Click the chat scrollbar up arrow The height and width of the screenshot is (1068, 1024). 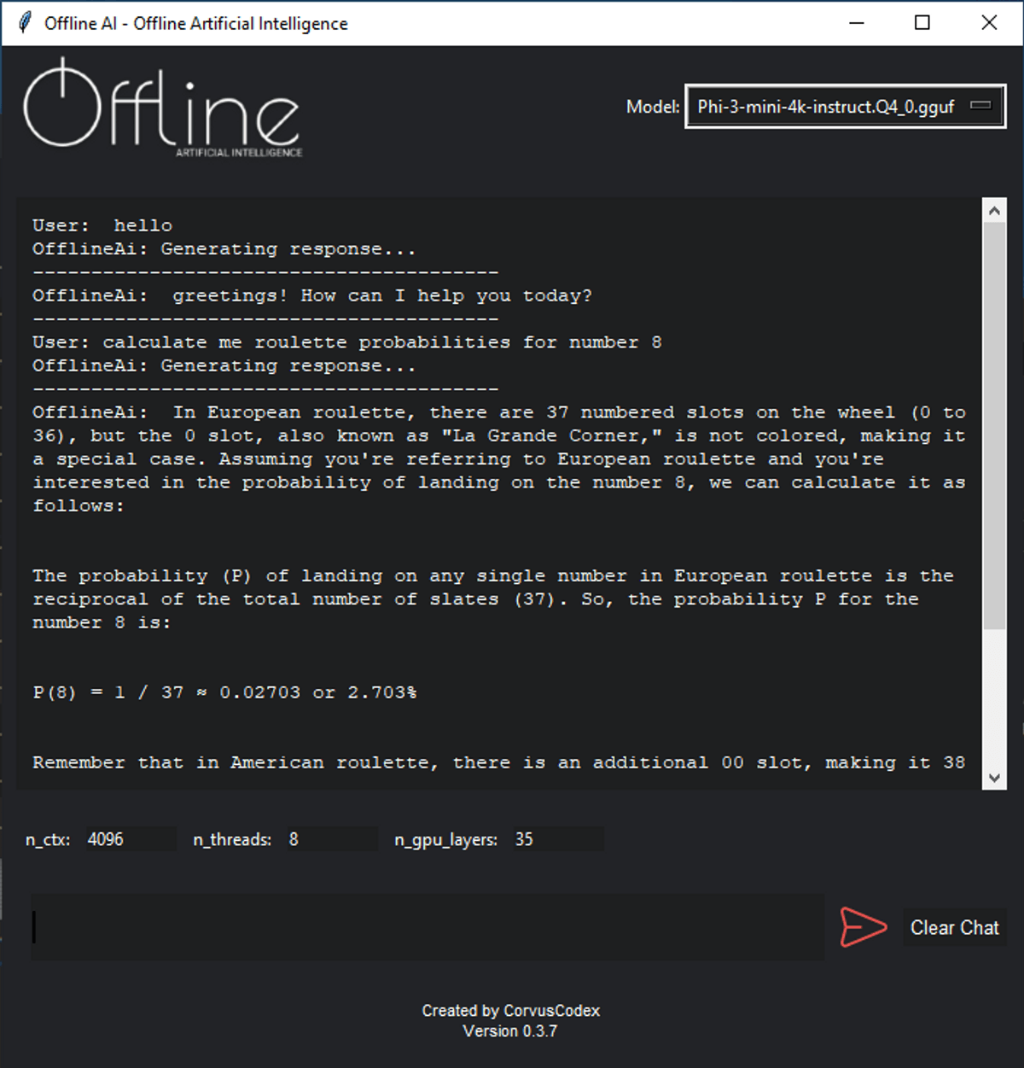tap(994, 210)
